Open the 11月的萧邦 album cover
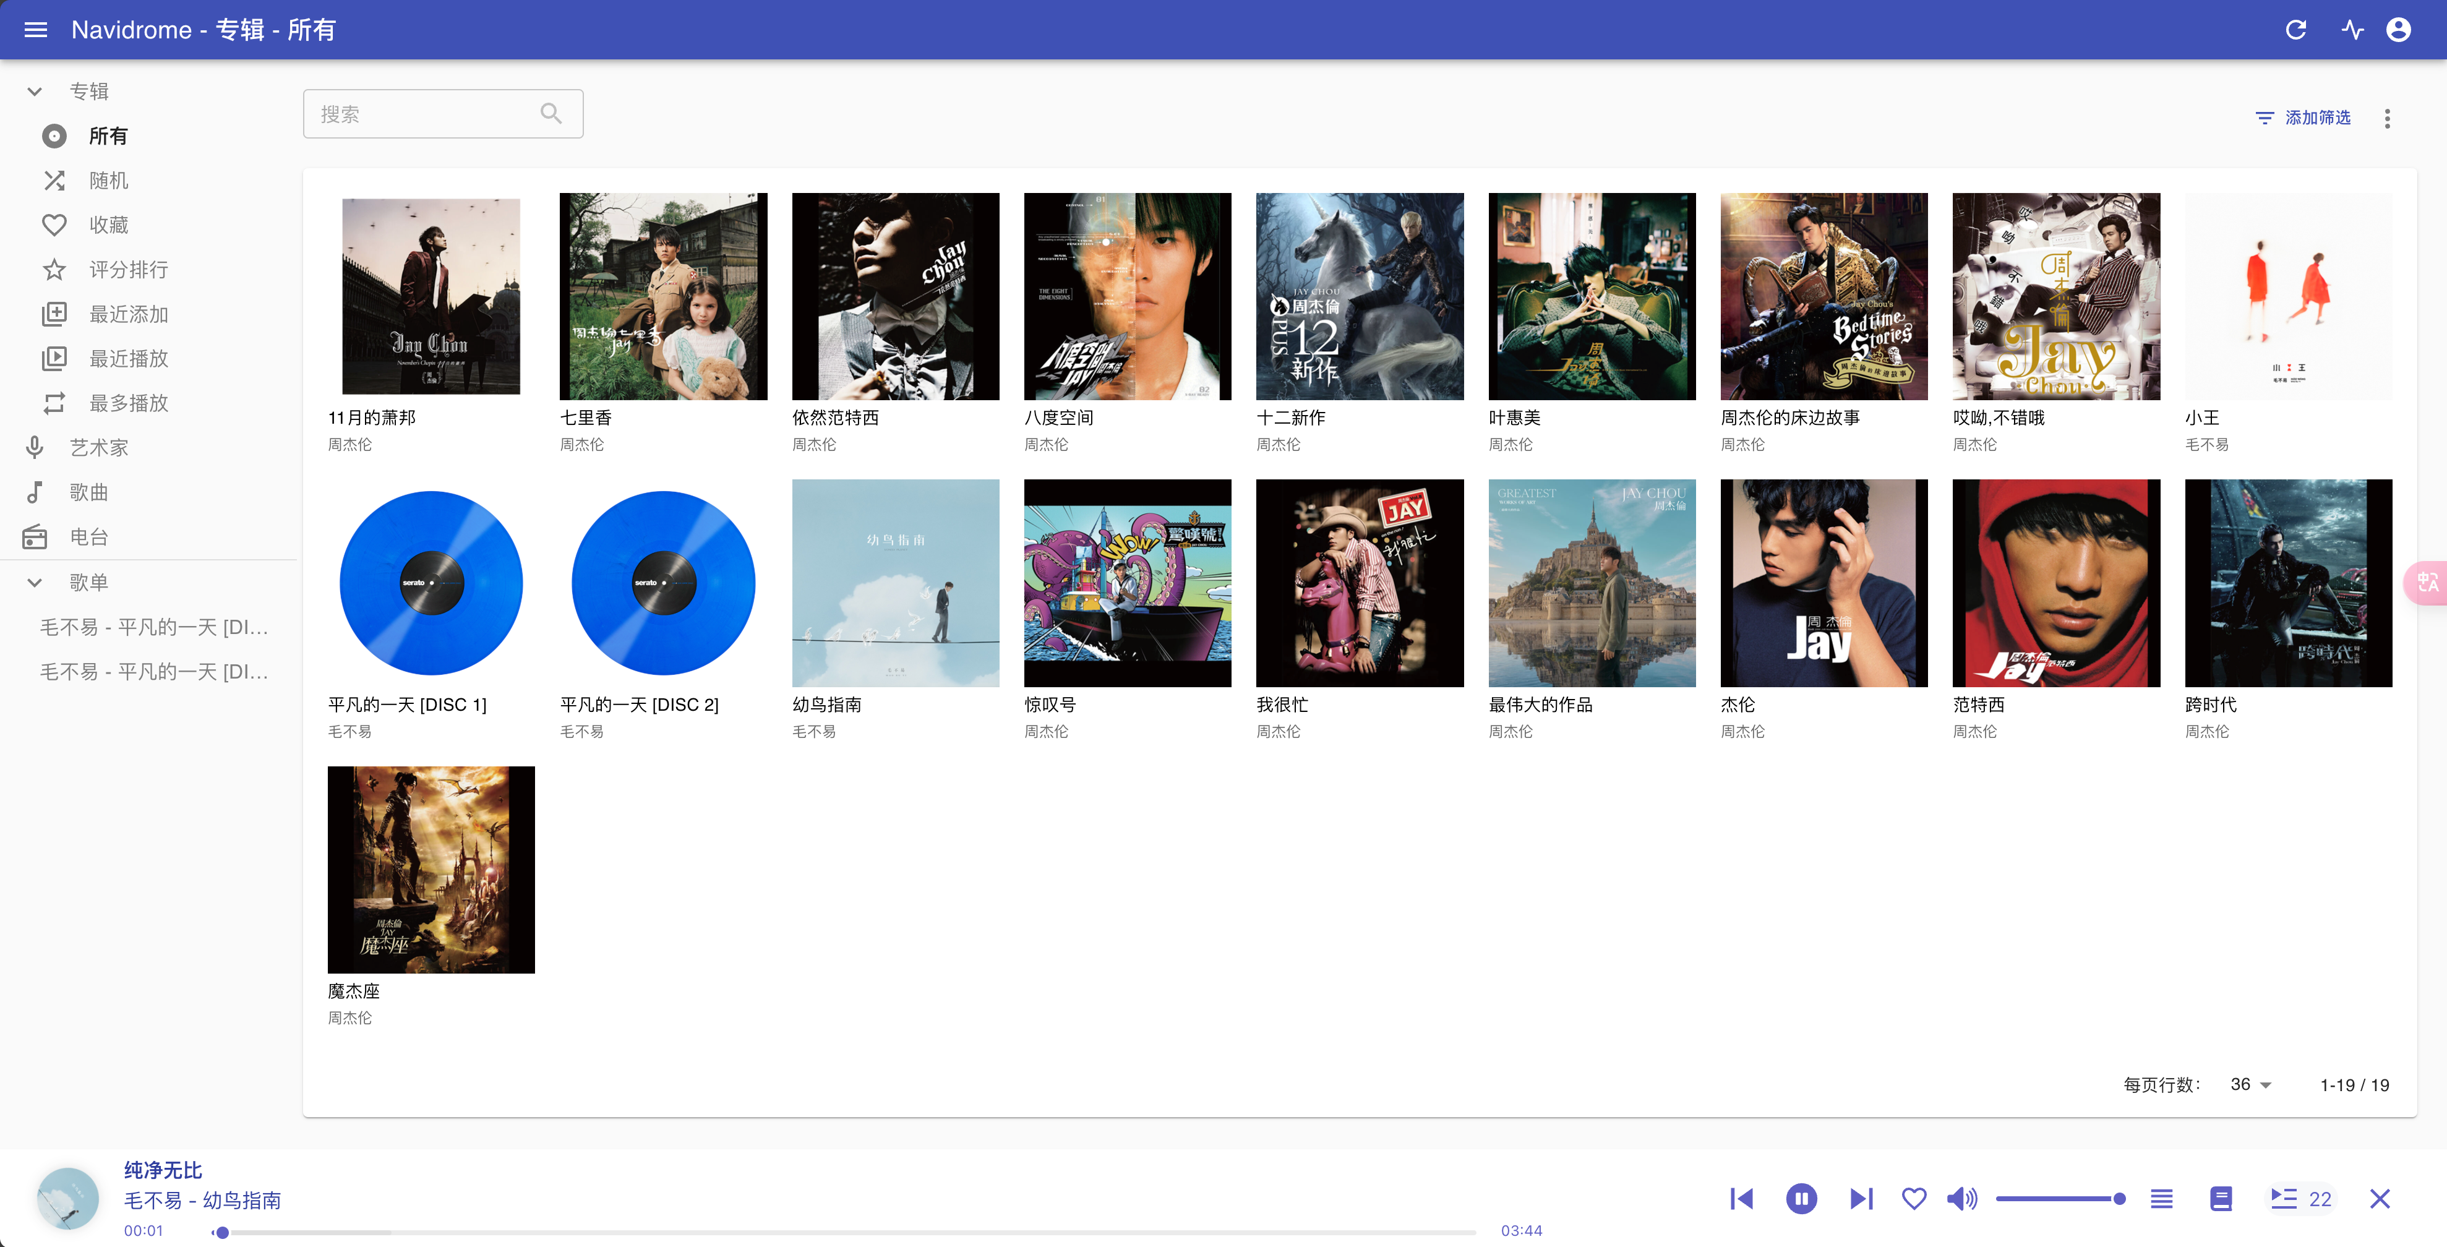 431,296
